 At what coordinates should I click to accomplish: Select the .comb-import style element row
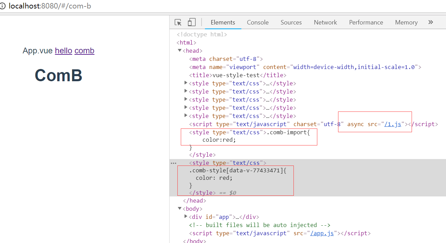250,133
